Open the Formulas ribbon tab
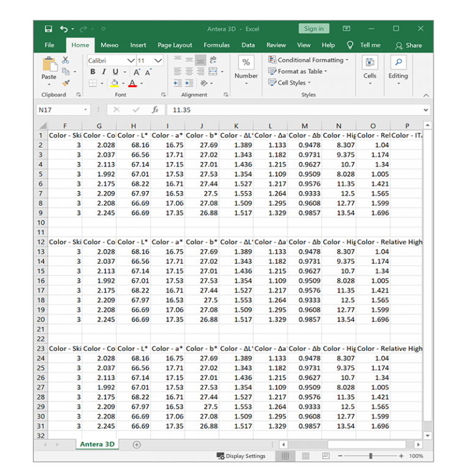The image size is (471, 471). click(x=216, y=45)
